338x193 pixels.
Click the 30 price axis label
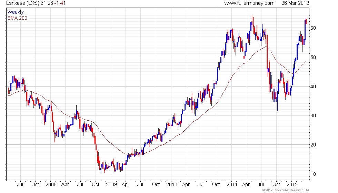313,116
